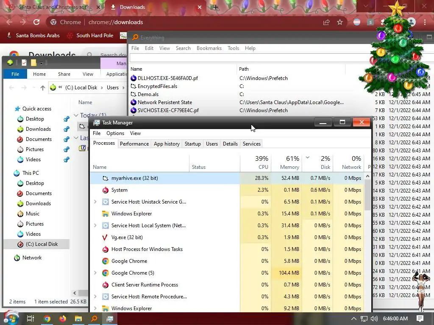
Task: Open the Startup tab in Task Manager
Action: pos(193,144)
